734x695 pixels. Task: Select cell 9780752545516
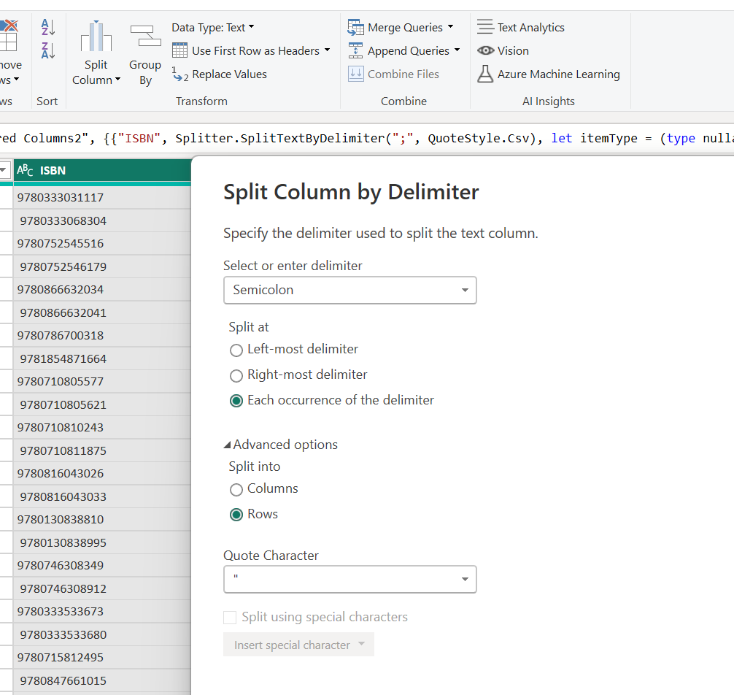(x=102, y=244)
